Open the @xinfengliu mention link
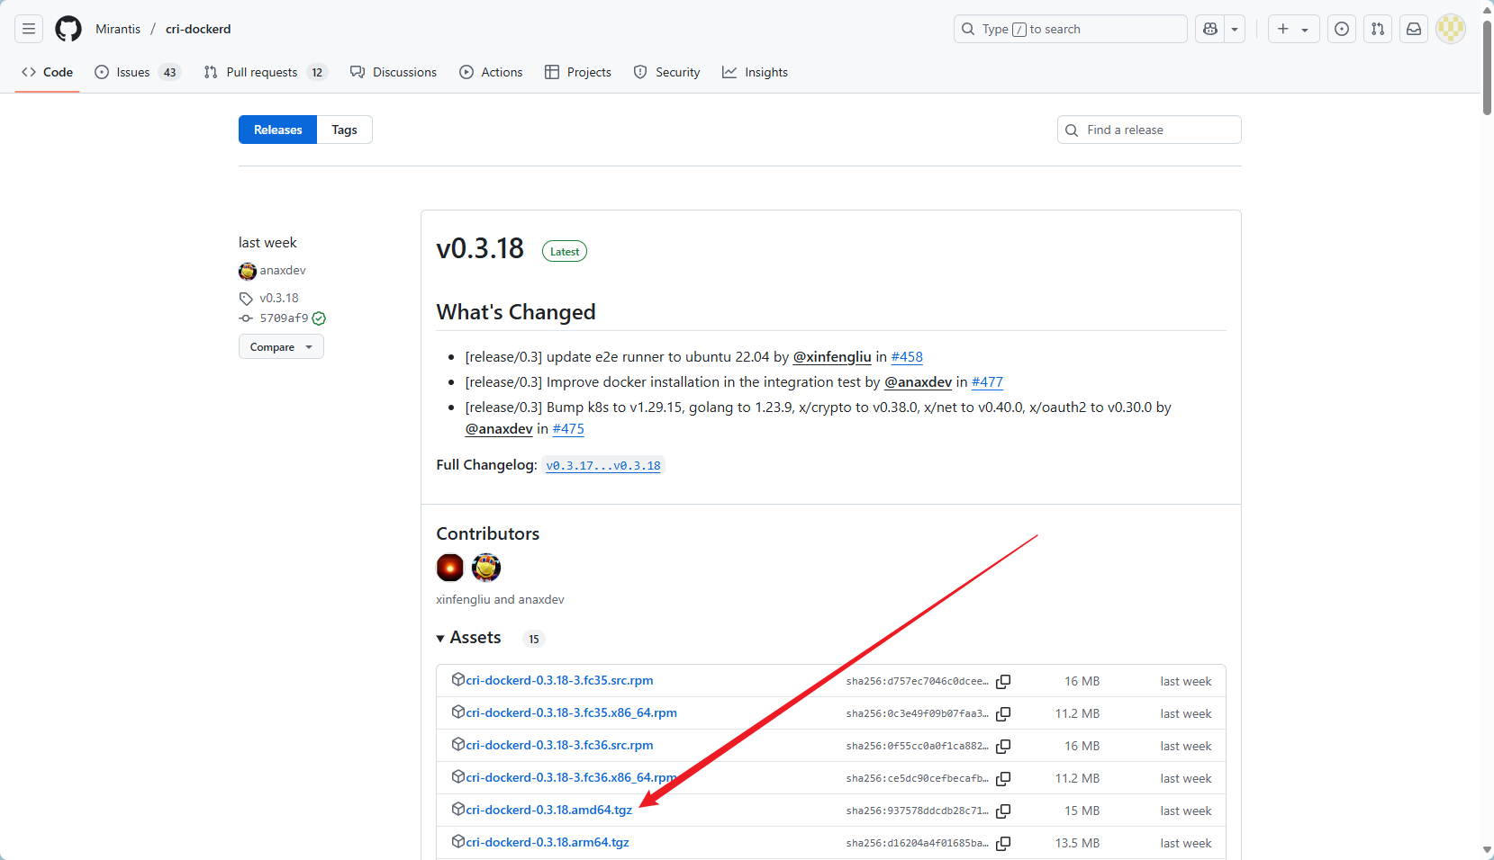Viewport: 1494px width, 860px height. (832, 356)
